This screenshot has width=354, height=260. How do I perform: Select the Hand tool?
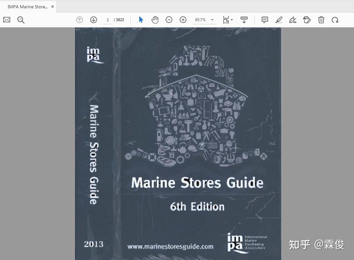(x=155, y=19)
